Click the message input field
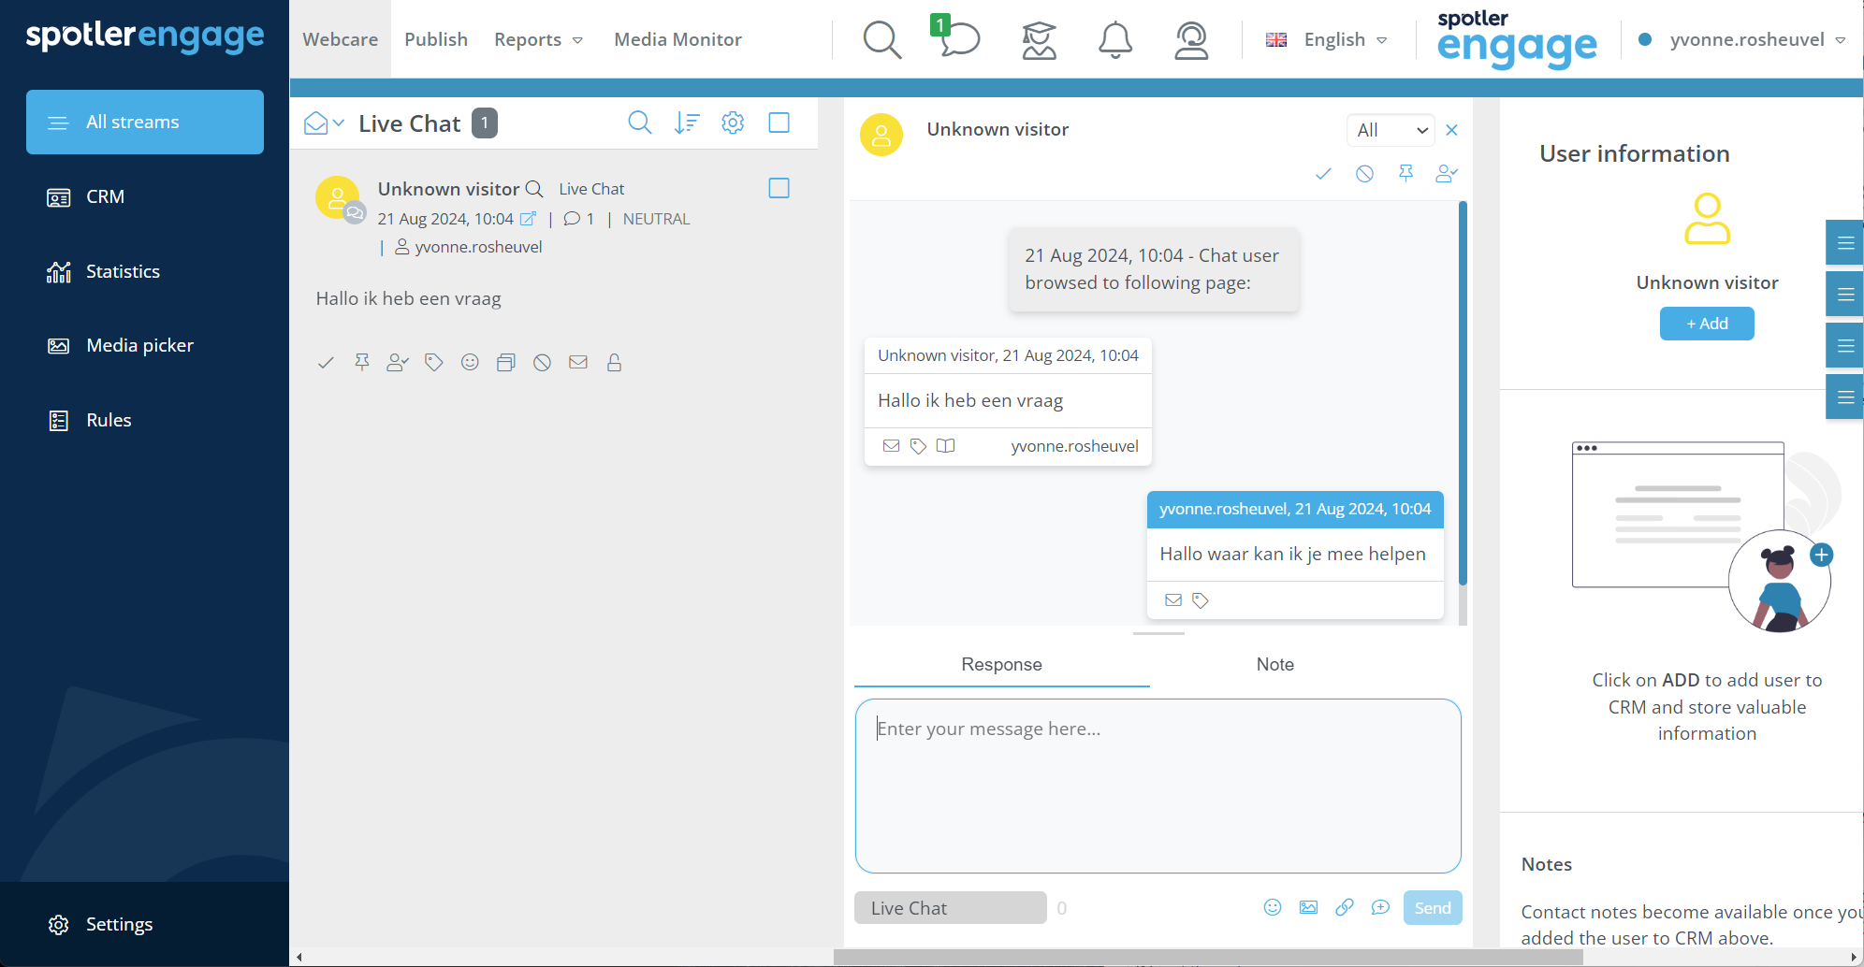The image size is (1864, 967). (1158, 786)
